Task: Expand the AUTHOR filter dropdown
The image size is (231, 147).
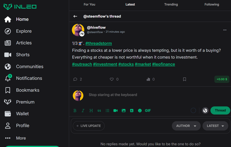Action: pyautogui.click(x=186, y=126)
